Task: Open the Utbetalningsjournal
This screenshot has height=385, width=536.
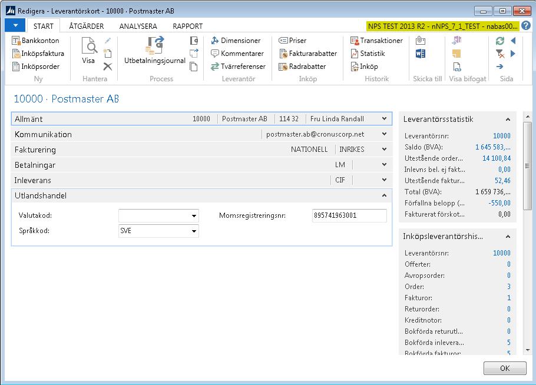Action: click(155, 51)
